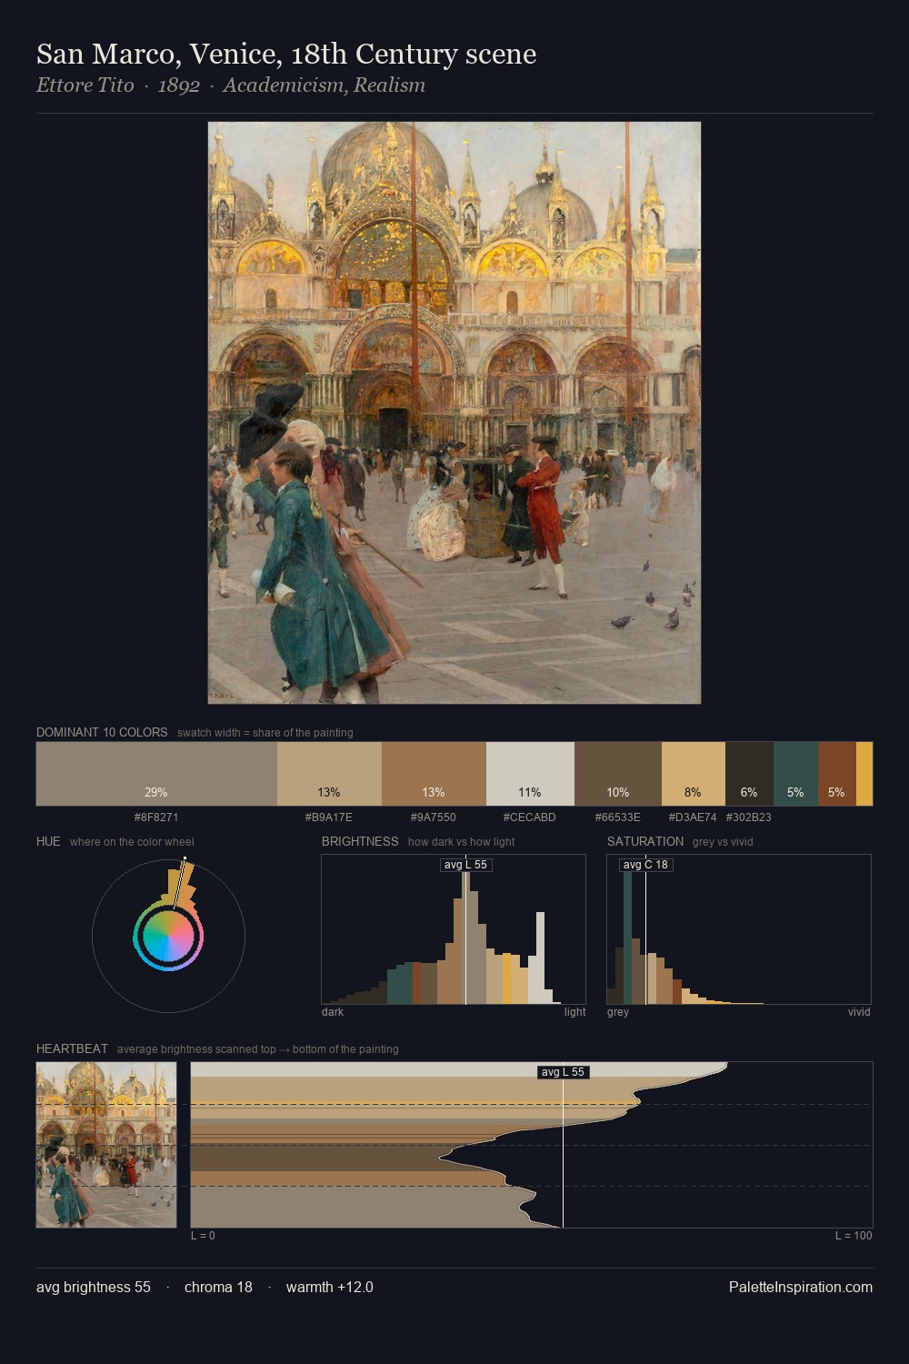The width and height of the screenshot is (909, 1364).
Task: Click the small painting thumbnail in Heartbeat
Action: 106,1145
